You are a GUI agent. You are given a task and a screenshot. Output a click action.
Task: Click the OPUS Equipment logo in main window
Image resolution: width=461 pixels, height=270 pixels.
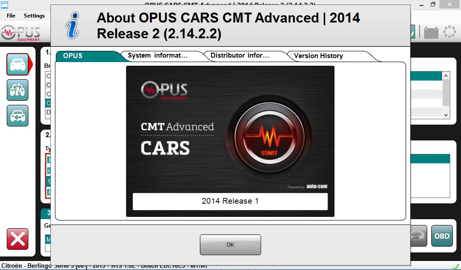(x=21, y=32)
